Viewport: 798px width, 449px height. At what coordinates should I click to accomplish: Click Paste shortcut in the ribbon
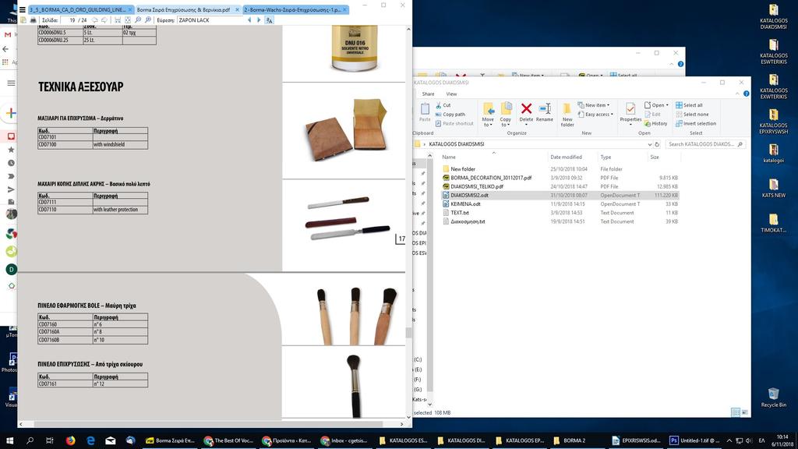[x=454, y=124]
